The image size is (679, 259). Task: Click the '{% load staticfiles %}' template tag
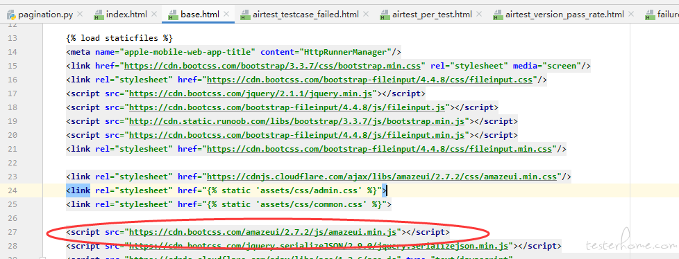[x=119, y=38]
